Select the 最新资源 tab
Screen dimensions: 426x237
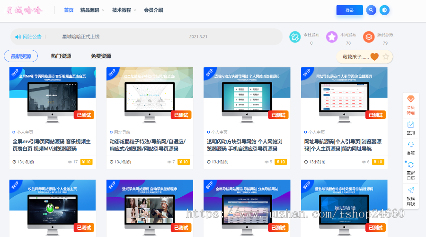click(21, 56)
